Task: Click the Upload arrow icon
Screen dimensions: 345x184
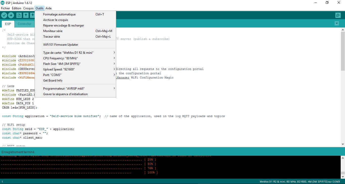Action: click(x=11, y=15)
